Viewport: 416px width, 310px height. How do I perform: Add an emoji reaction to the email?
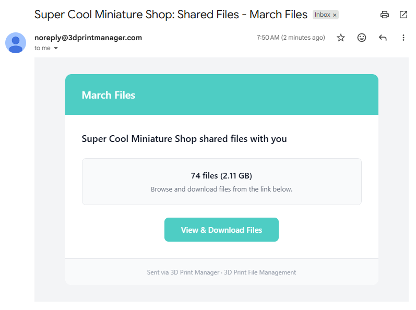(x=361, y=38)
